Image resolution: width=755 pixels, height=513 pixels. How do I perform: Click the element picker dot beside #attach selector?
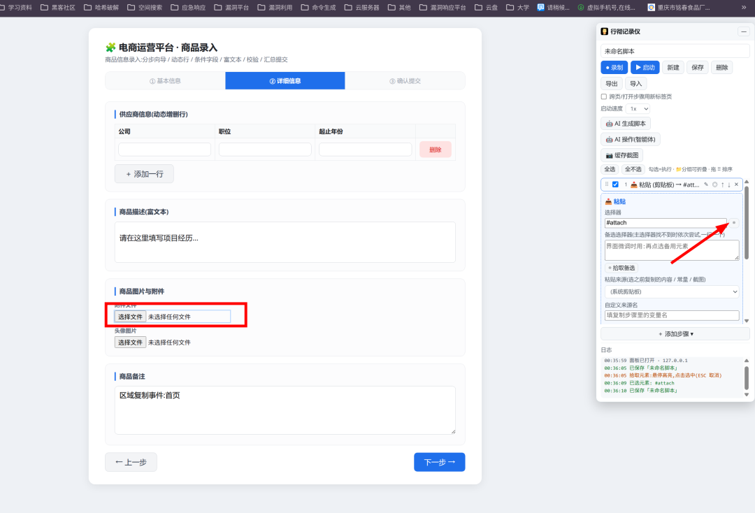tap(734, 223)
